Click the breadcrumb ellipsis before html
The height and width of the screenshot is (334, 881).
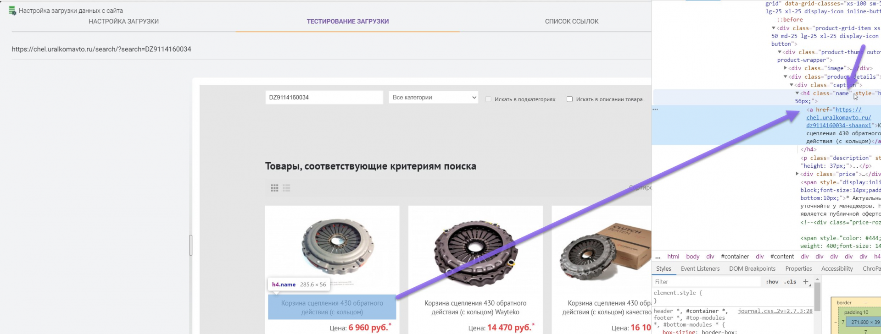(658, 257)
